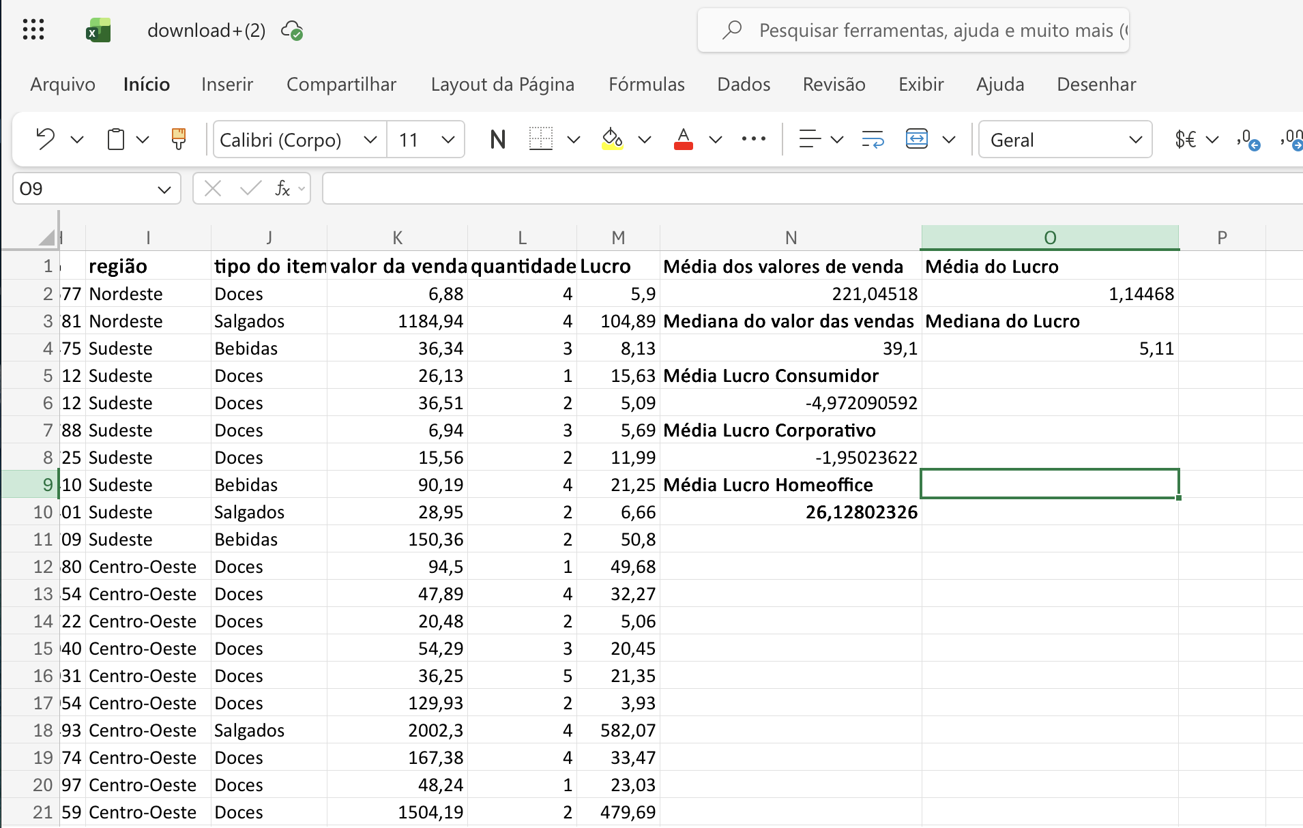Viewport: 1303px width, 828px height.
Task: Switch to the Exibir tab
Action: tap(921, 84)
